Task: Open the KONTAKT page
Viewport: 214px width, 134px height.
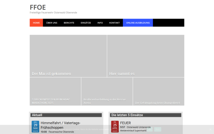Action: [114, 23]
